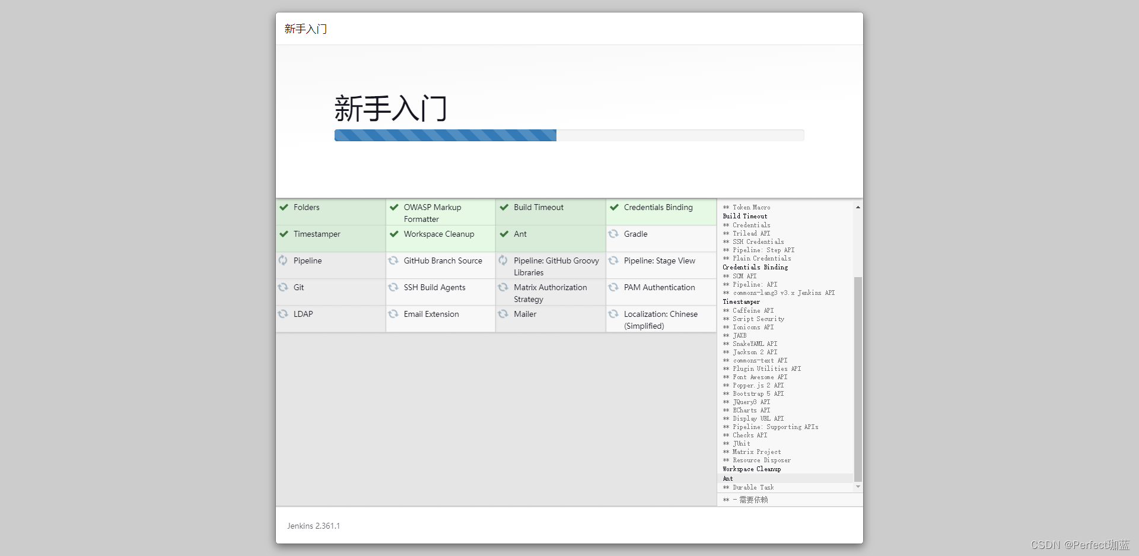Click the scroll-up arrow of the log panel
The width and height of the screenshot is (1139, 556).
858,207
